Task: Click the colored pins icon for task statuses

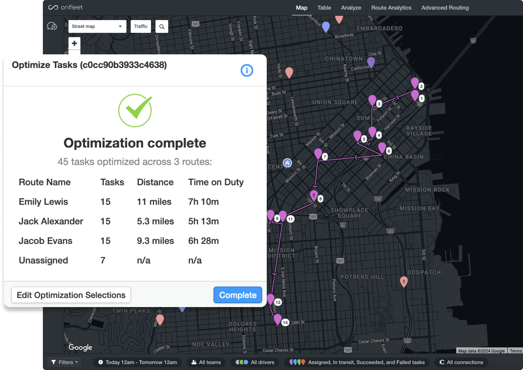Action: pyautogui.click(x=298, y=362)
